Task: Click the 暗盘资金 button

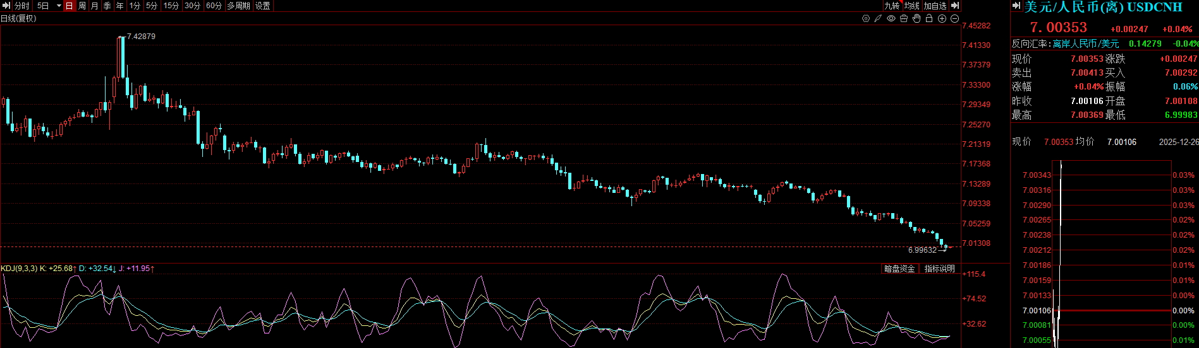Action: [899, 269]
